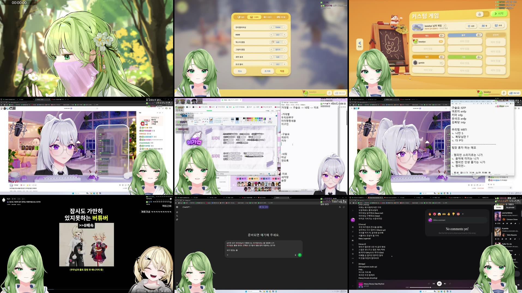This screenshot has height=293, width=522.
Task: Edit the game name using the pencil icon
Action: pyautogui.click(x=445, y=26)
